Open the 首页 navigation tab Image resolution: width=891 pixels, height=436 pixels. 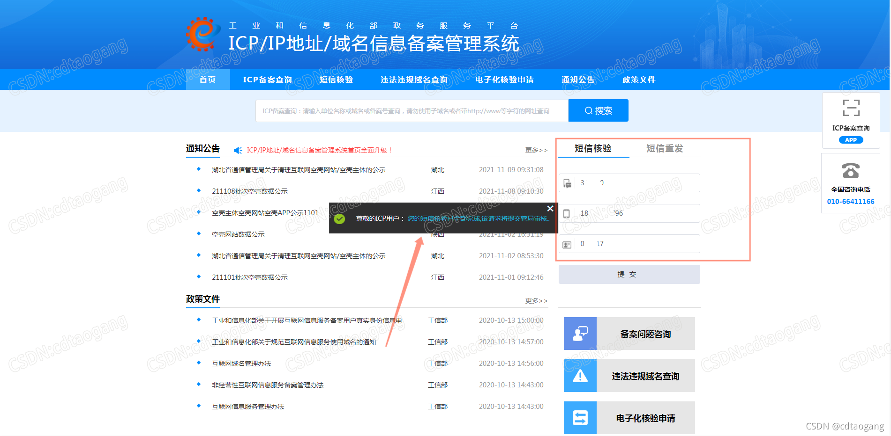pos(208,80)
